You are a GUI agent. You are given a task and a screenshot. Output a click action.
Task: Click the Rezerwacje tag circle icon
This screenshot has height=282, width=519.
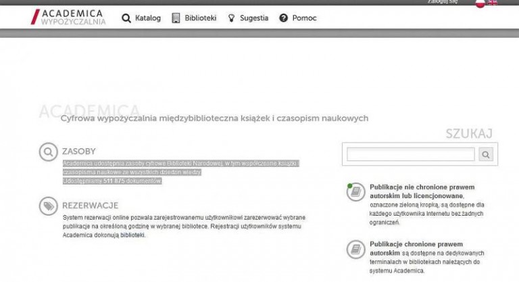tap(49, 206)
